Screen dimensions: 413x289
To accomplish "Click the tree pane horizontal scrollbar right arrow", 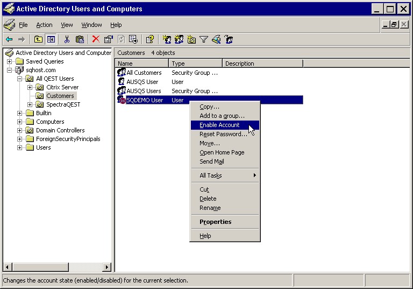I will coord(107,267).
